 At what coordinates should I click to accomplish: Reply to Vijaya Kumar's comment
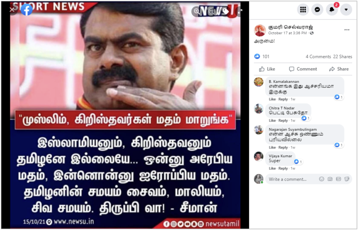[x=283, y=168]
